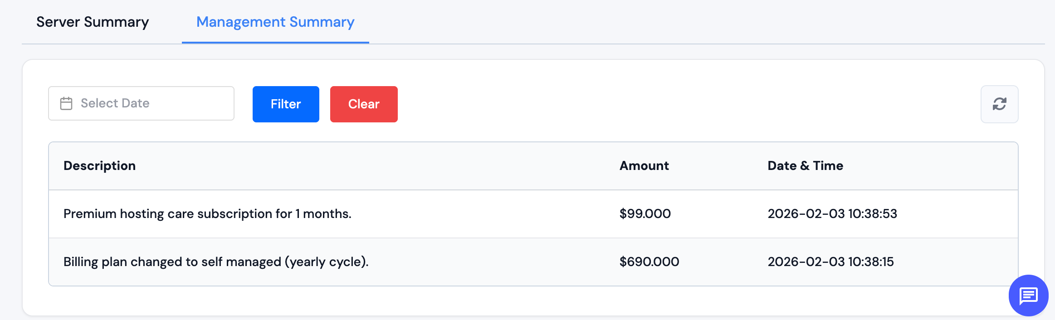Image resolution: width=1055 pixels, height=320 pixels.
Task: Click the "Select Date" placeholder text
Action: [x=115, y=103]
